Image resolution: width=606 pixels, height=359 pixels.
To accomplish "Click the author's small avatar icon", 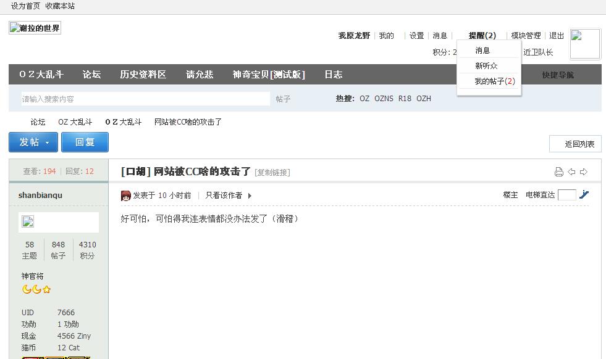I will (x=126, y=196).
